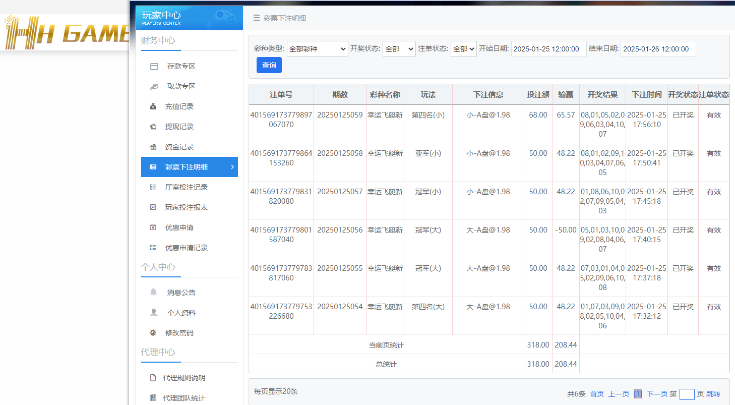Viewport: 735px width, 405px height.
Task: Select the 取款专区 withdrawal icon
Action: tap(155, 86)
